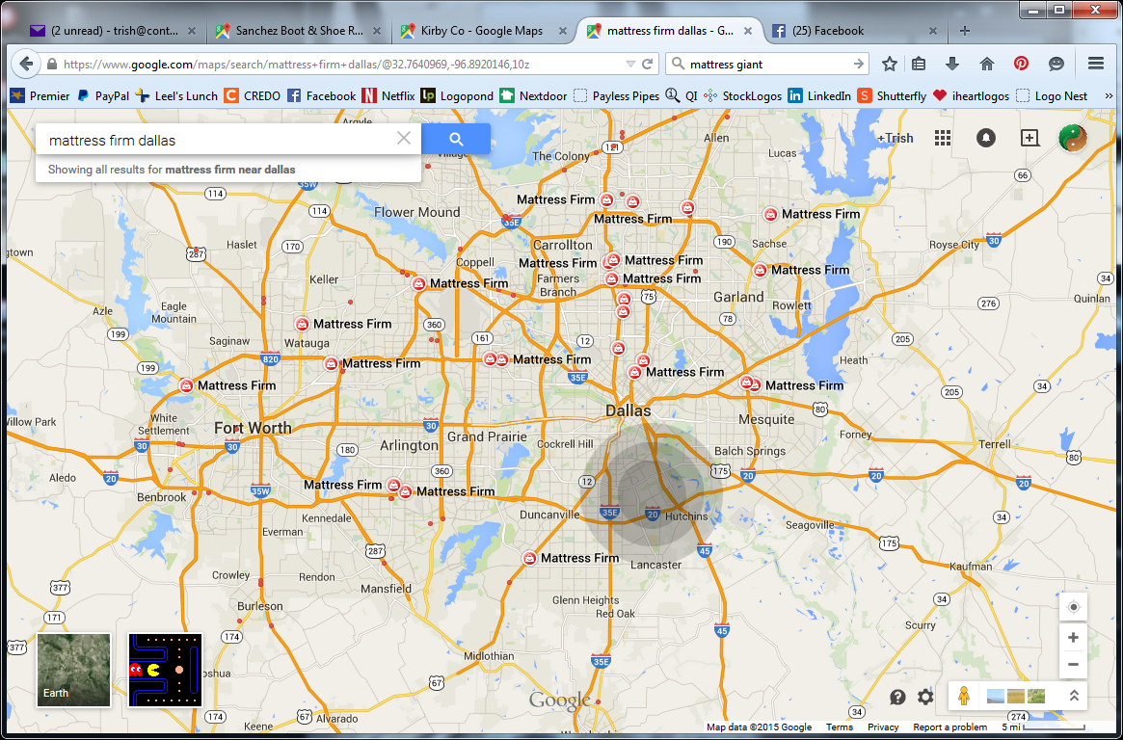
Task: Open the LinkedIn bookmark
Action: coord(819,96)
